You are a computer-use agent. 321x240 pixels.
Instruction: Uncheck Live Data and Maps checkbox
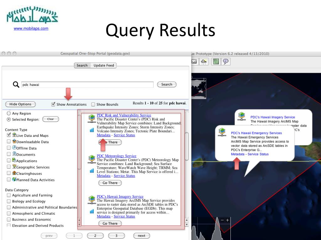[8, 135]
